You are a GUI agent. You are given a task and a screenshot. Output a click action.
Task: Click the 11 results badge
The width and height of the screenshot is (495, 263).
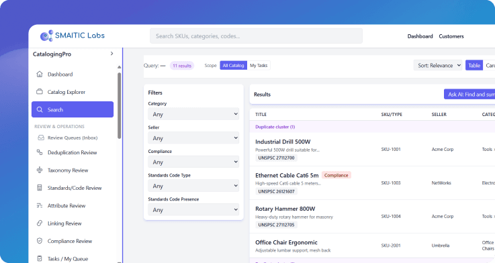coord(182,66)
